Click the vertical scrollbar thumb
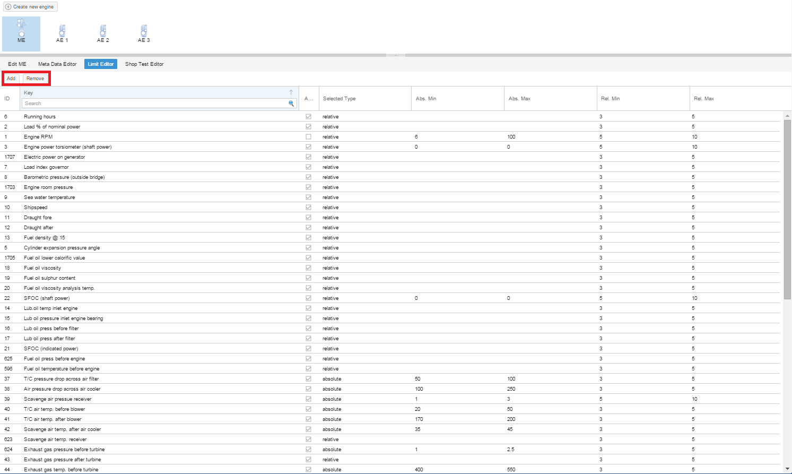This screenshot has width=792, height=474. point(787,209)
